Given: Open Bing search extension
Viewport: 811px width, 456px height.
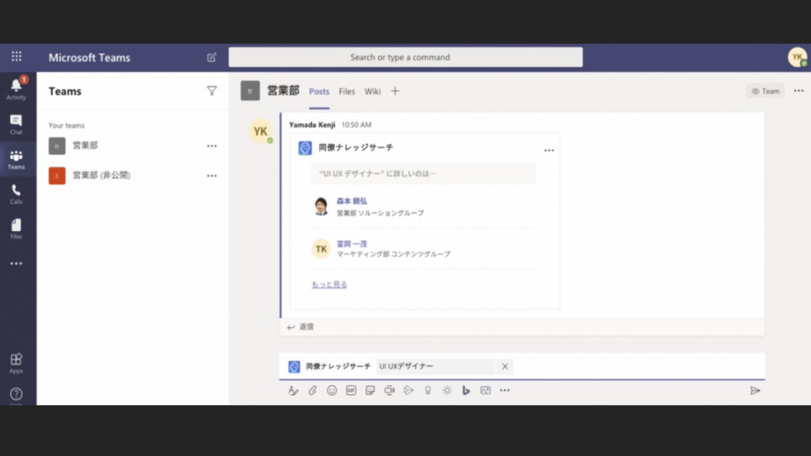Looking at the screenshot, I should pyautogui.click(x=466, y=390).
